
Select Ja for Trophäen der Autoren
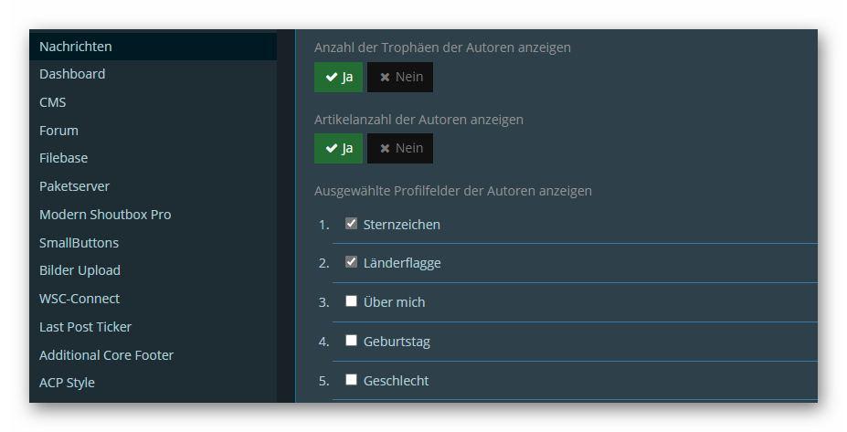338,77
